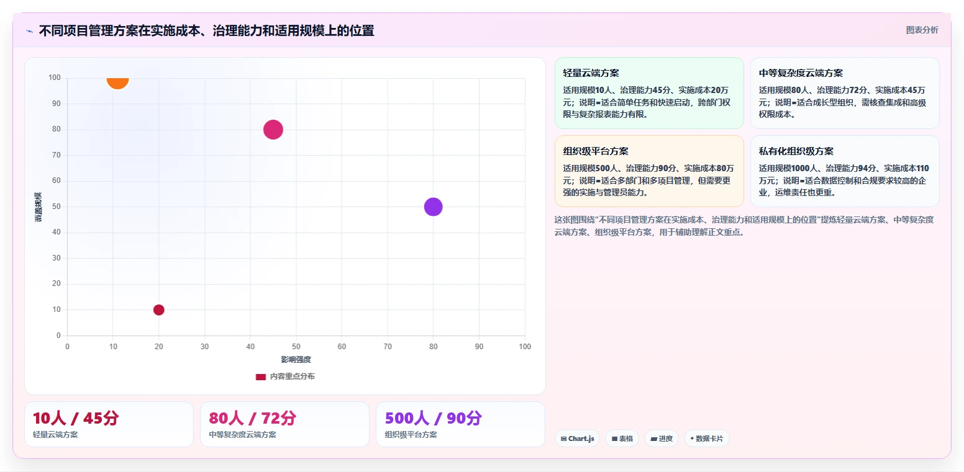Click the lightning icon beside the title
Image resolution: width=964 pixels, height=472 pixels.
pos(29,31)
